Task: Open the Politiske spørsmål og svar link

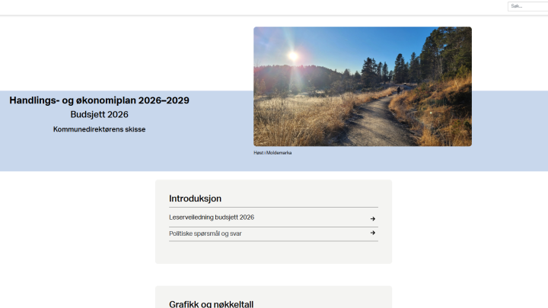Action: click(205, 233)
